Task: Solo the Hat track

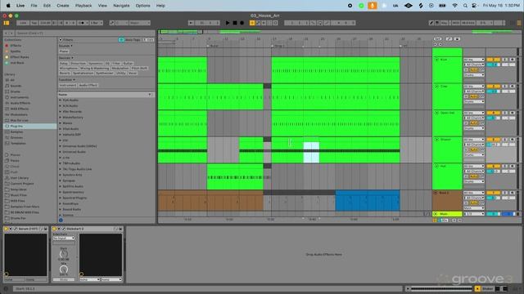Action: tap(505, 167)
